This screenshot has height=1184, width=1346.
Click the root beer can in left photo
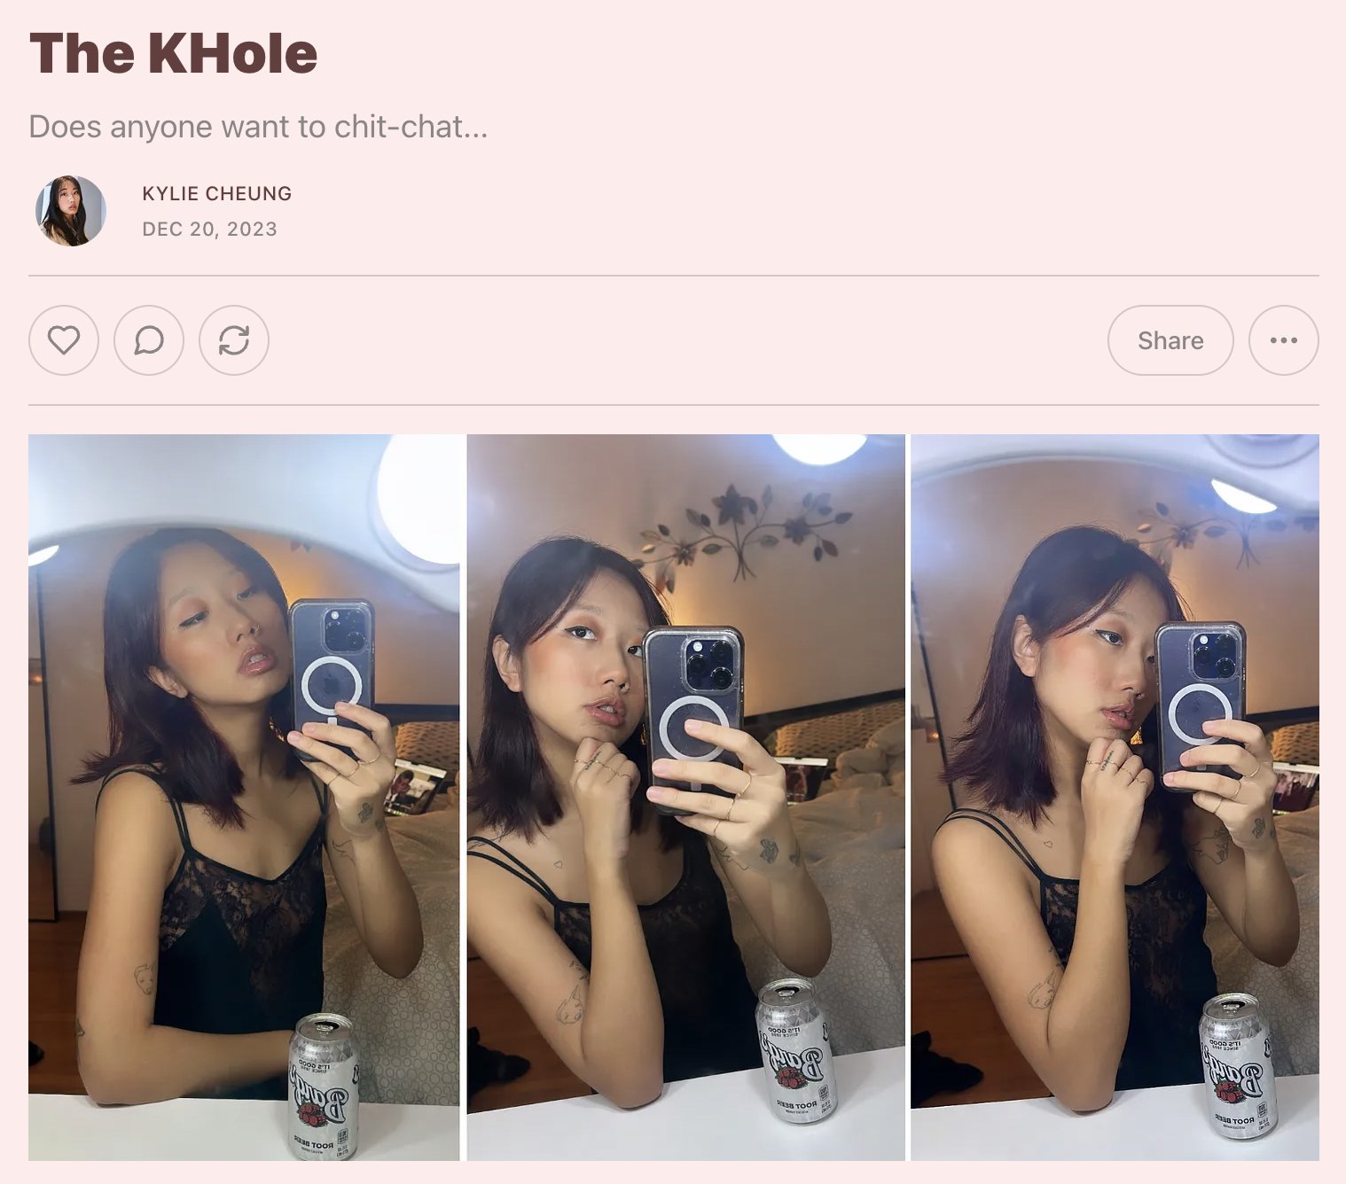pyautogui.click(x=324, y=1087)
